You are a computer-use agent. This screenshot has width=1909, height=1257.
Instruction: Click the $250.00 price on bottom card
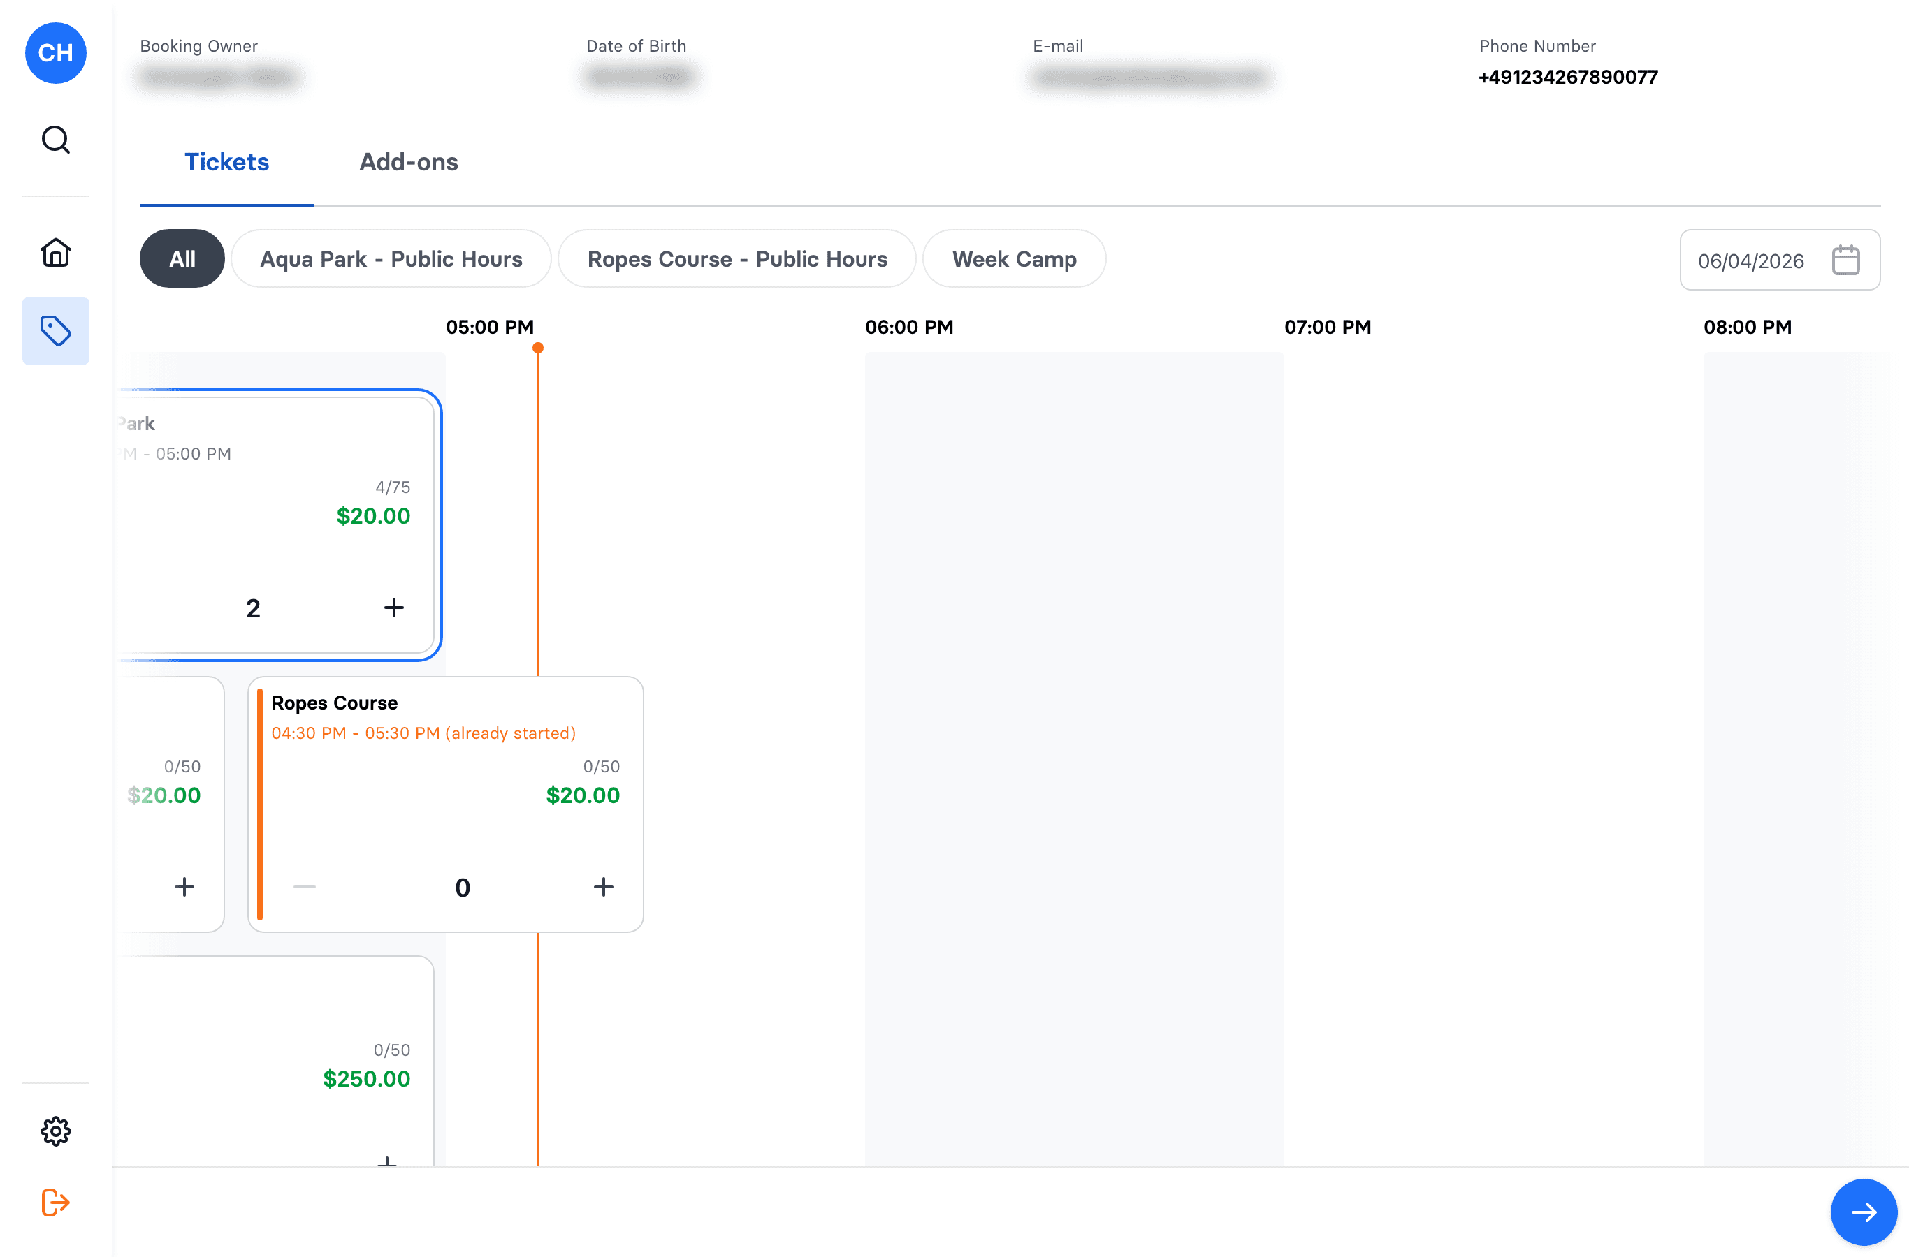tap(367, 1079)
